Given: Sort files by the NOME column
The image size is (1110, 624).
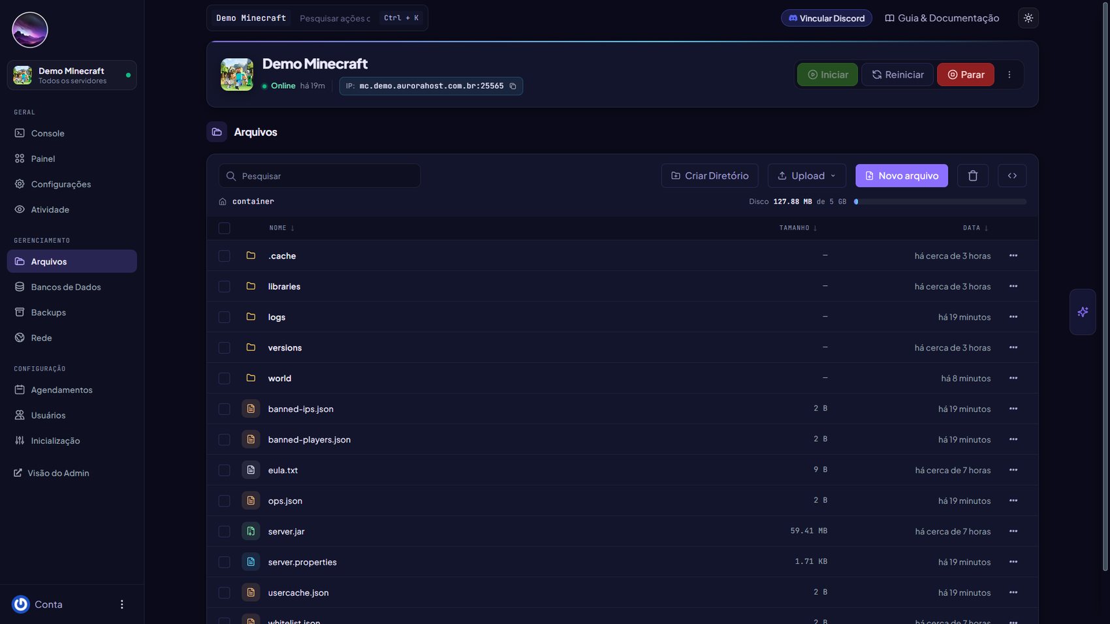Looking at the screenshot, I should coord(282,228).
